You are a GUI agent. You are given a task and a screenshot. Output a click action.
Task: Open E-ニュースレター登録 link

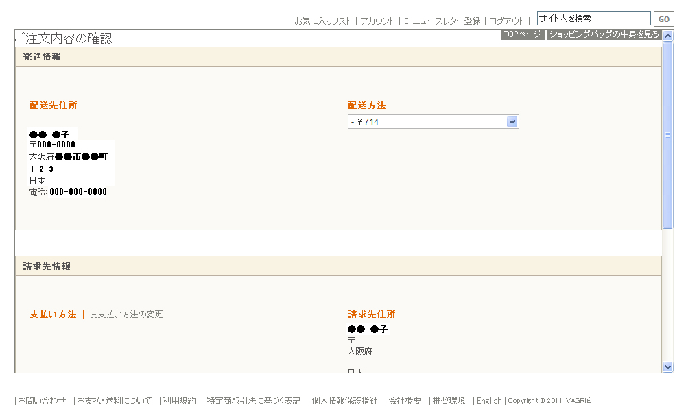[x=442, y=21]
